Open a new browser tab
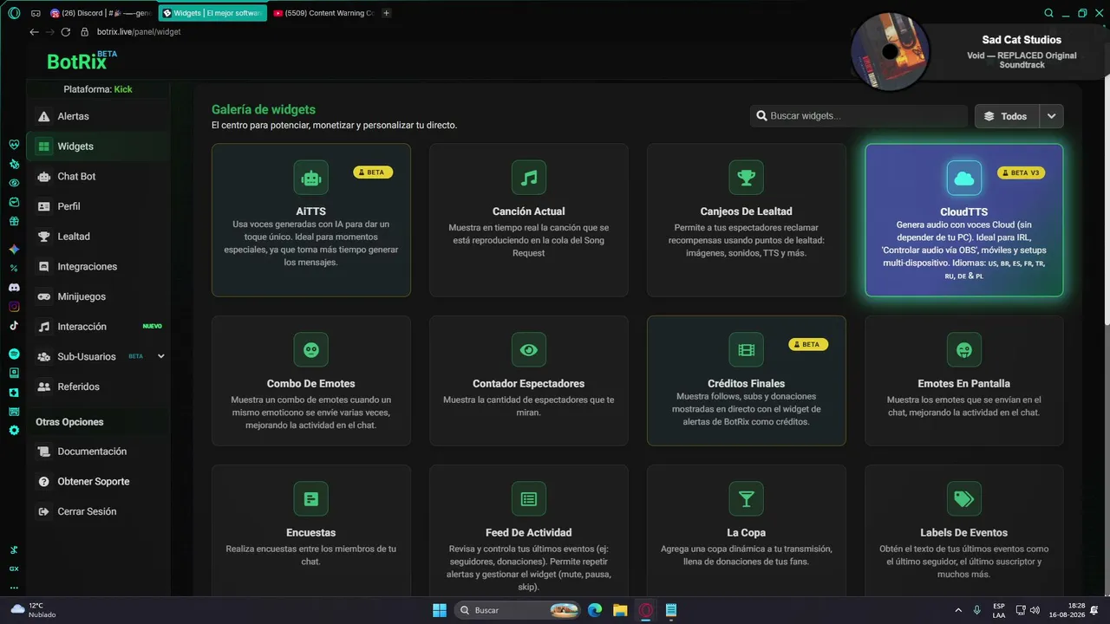Screen dimensions: 1110x624 tap(386, 13)
